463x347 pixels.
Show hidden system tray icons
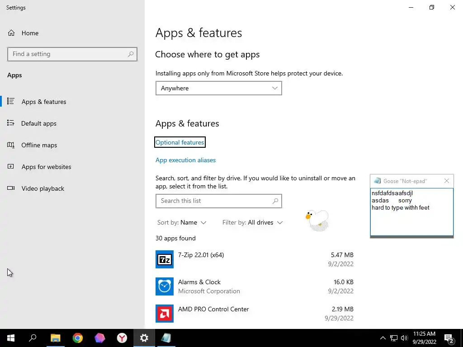click(x=383, y=338)
